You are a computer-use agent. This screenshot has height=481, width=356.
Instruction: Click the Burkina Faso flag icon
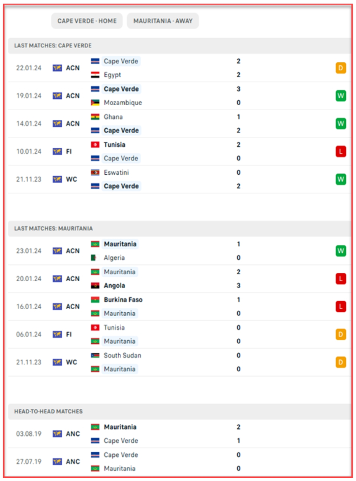(x=95, y=300)
